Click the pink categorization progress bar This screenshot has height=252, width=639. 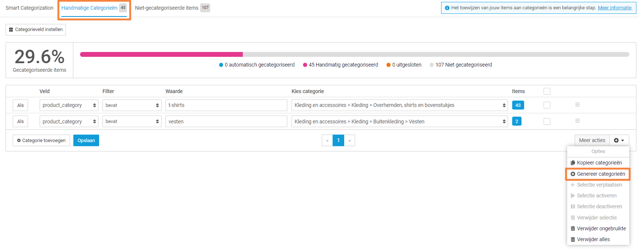pos(161,55)
